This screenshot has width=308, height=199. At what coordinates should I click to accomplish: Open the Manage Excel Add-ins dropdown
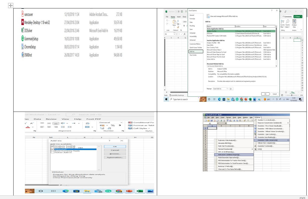(x=221, y=89)
